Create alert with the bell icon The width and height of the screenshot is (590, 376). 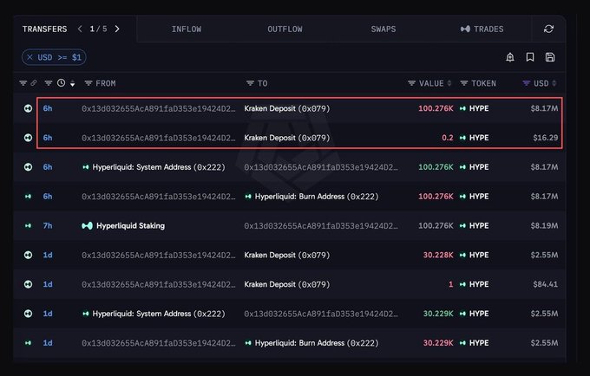coord(510,57)
